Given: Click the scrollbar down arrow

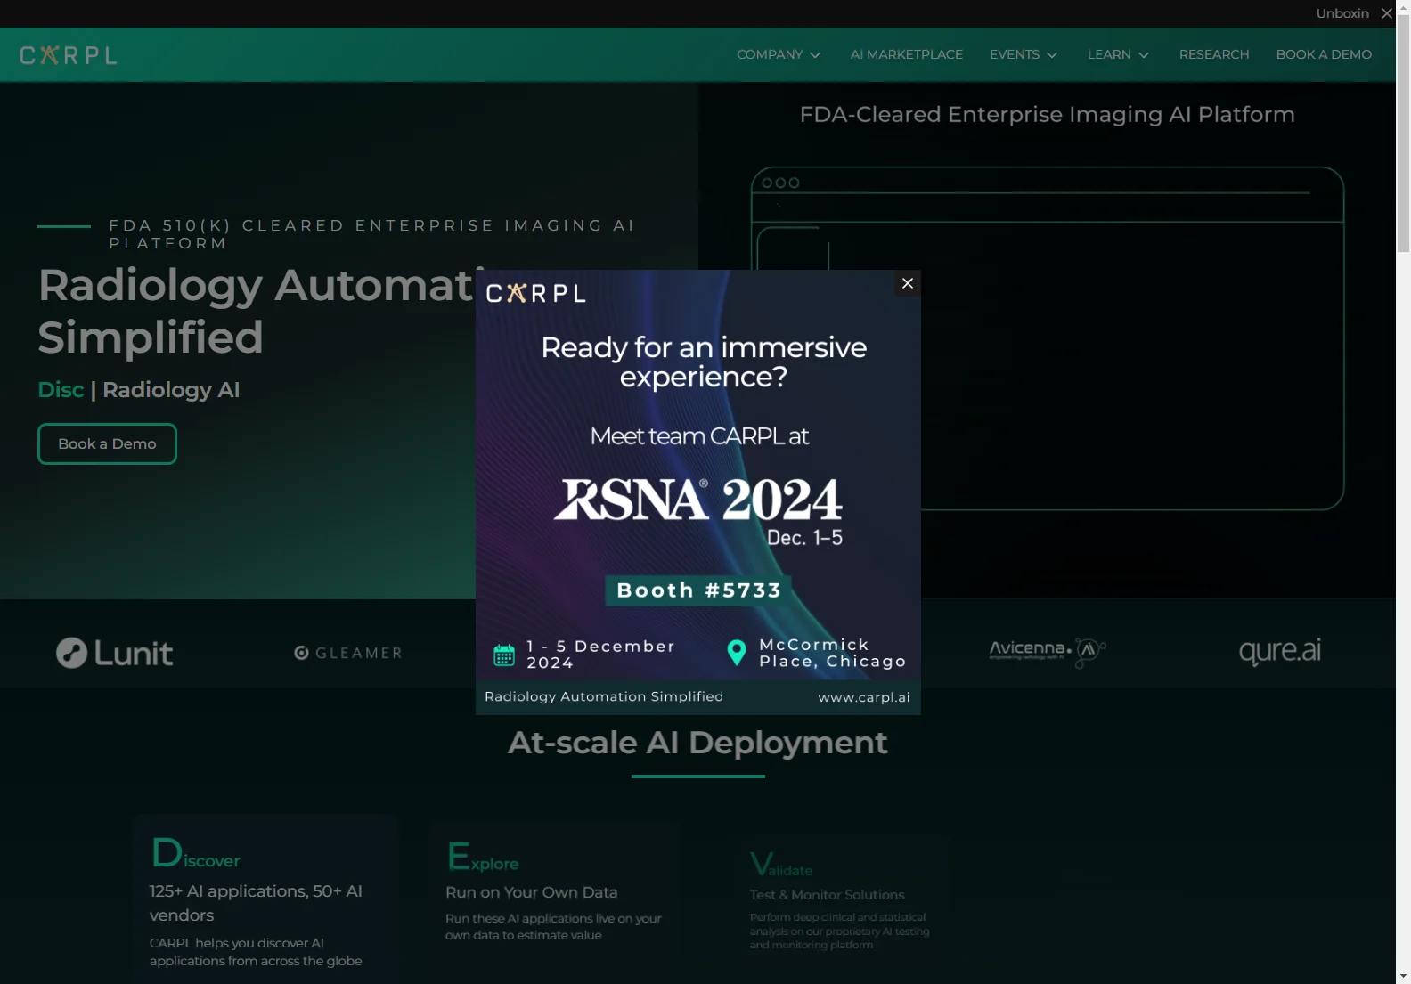Looking at the screenshot, I should [1403, 976].
